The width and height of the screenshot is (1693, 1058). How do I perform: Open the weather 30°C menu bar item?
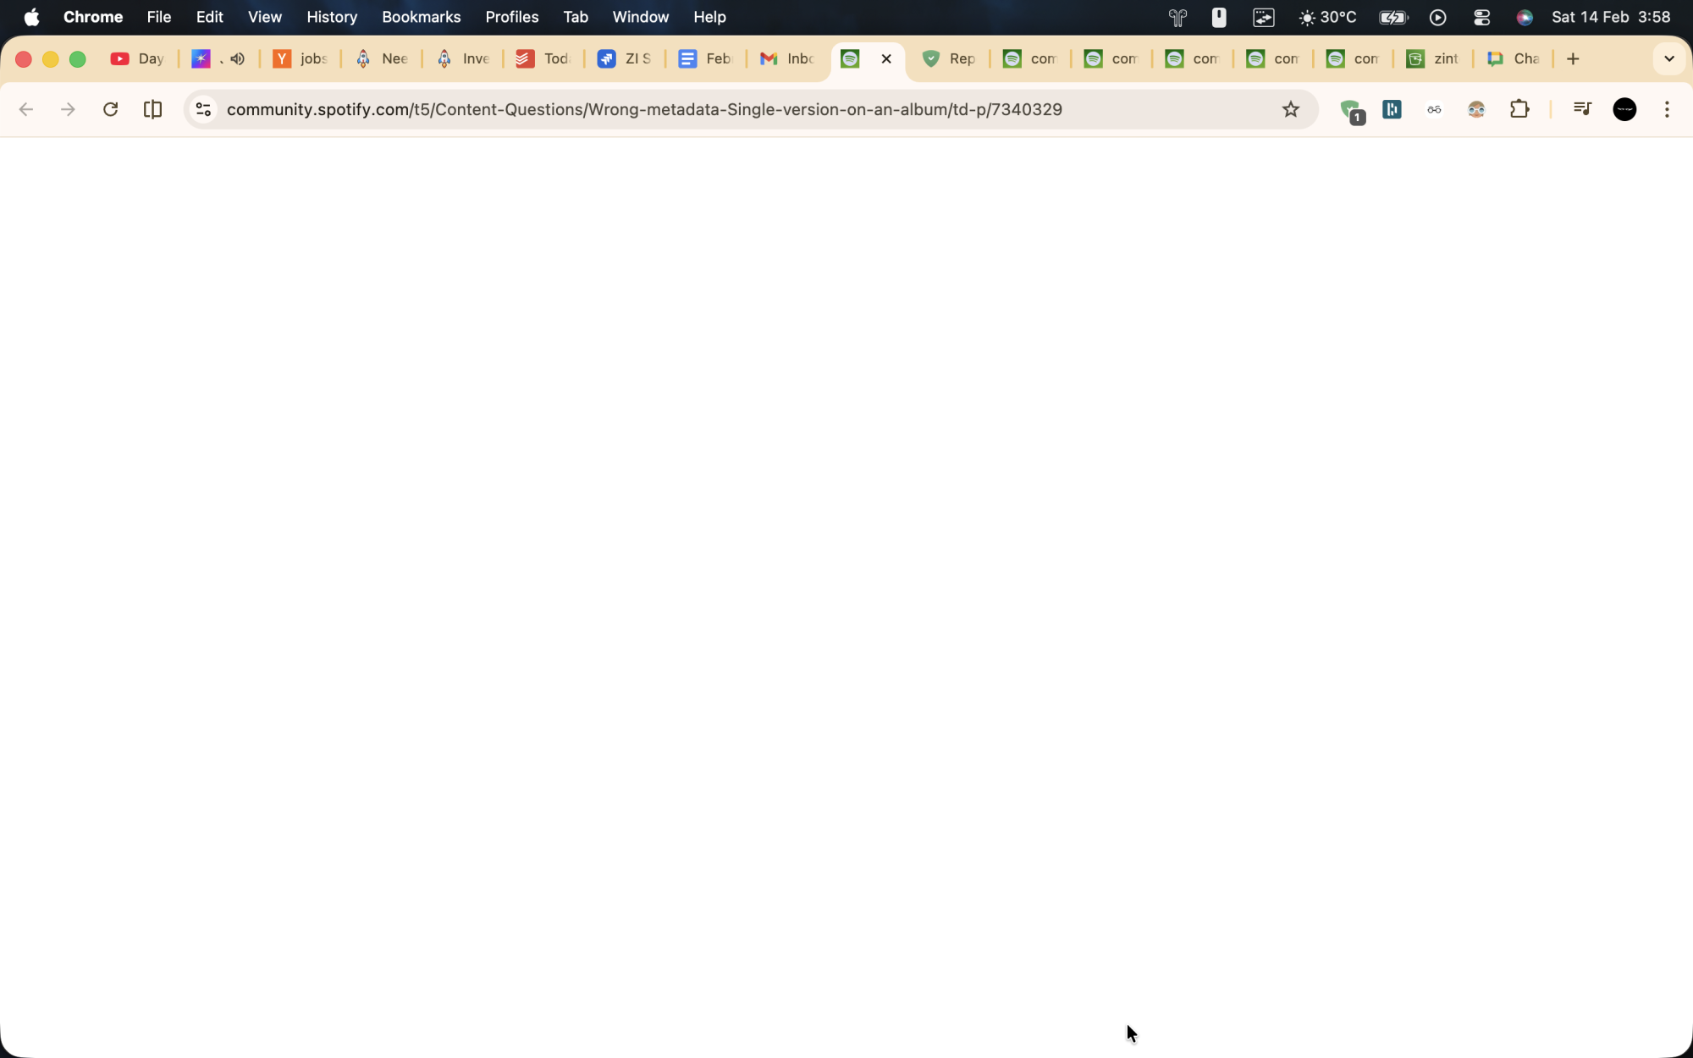tap(1327, 17)
